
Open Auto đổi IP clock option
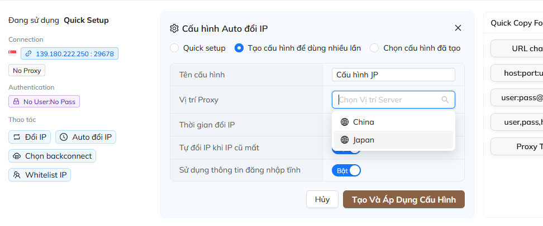pos(85,137)
